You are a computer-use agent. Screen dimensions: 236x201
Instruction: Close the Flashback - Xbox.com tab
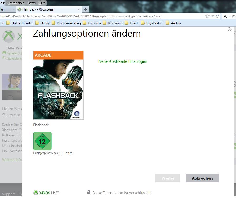[x=79, y=9]
